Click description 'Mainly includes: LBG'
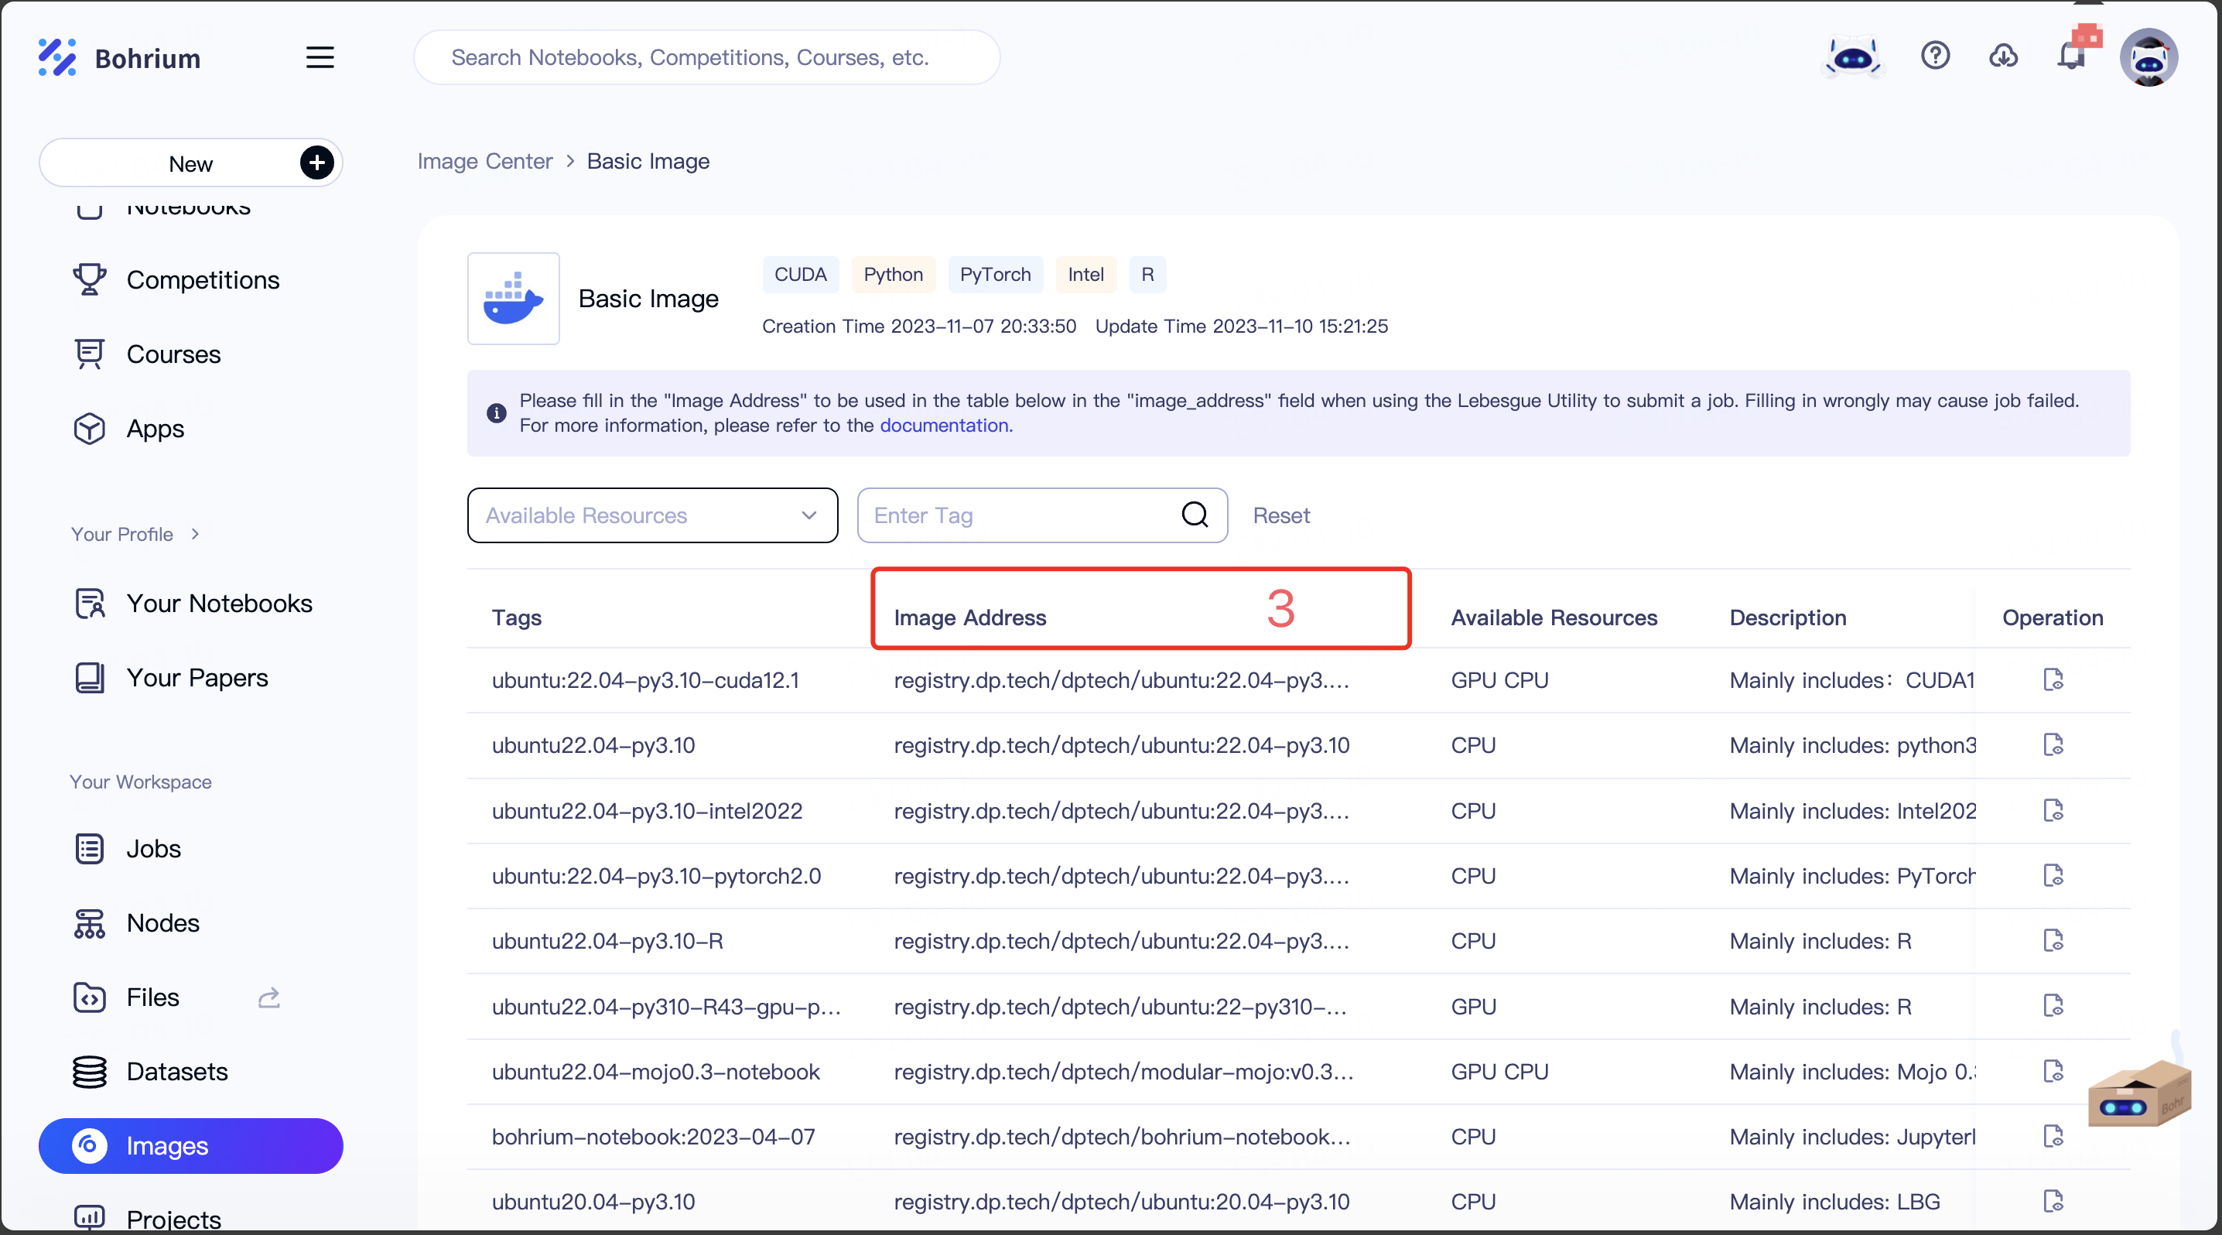 tap(1834, 1202)
